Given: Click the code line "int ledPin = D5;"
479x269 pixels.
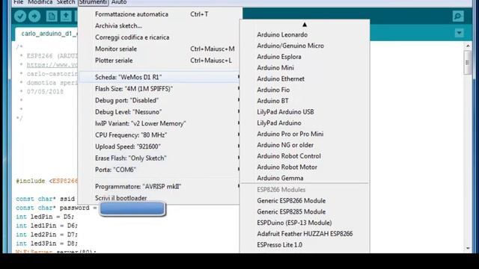Looking at the screenshot, I should coord(45,217).
